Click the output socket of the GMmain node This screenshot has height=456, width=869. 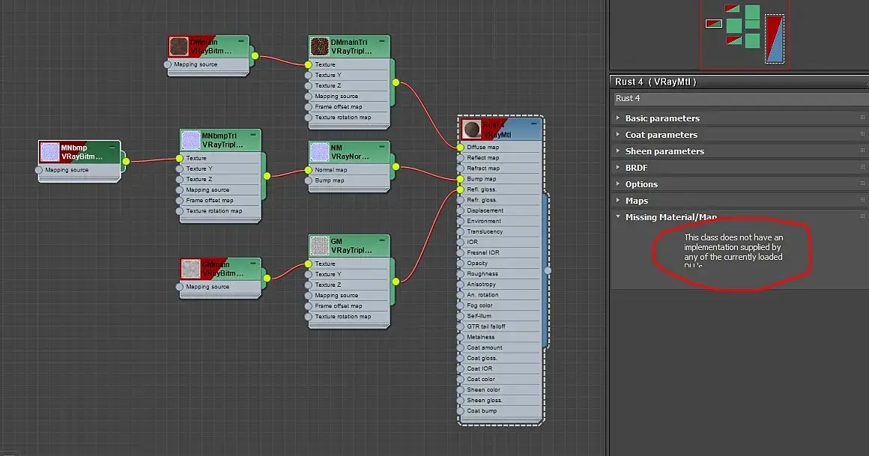[x=267, y=278]
